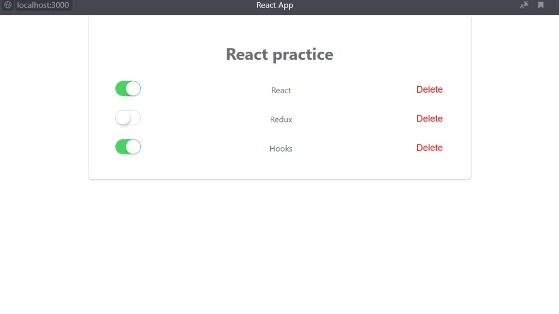This screenshot has width=559, height=314.
Task: Click the knob of the Redux switch
Action: [x=122, y=118]
